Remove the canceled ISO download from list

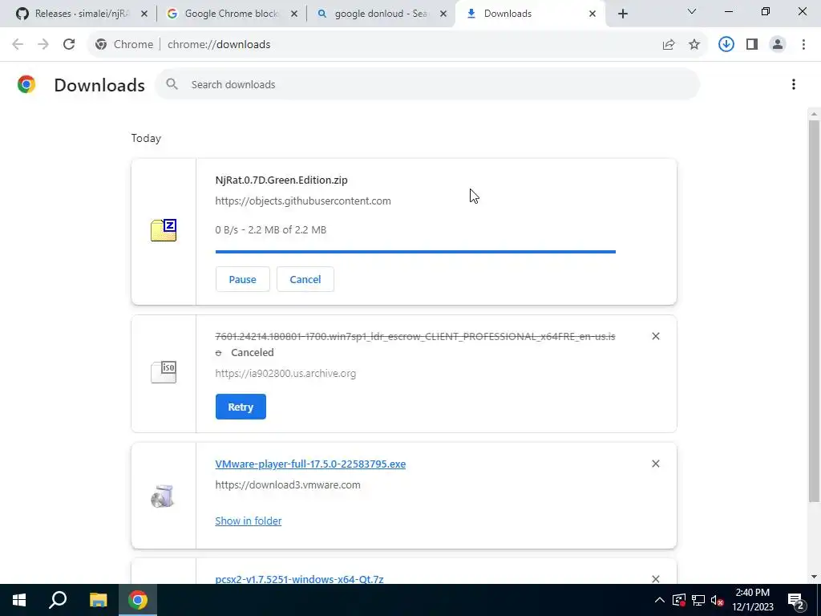pos(656,336)
